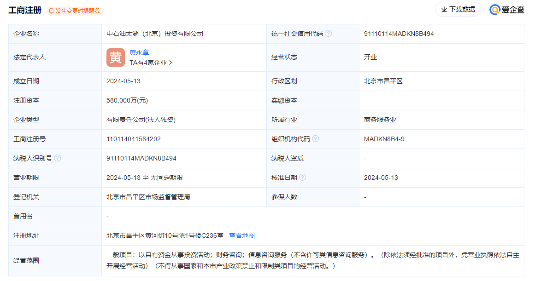This screenshot has height=281, width=535.
Task: Select registration number 110114041584202
Action: tap(134, 139)
